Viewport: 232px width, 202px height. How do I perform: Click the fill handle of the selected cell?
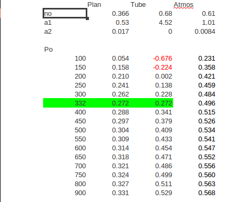[87, 18]
